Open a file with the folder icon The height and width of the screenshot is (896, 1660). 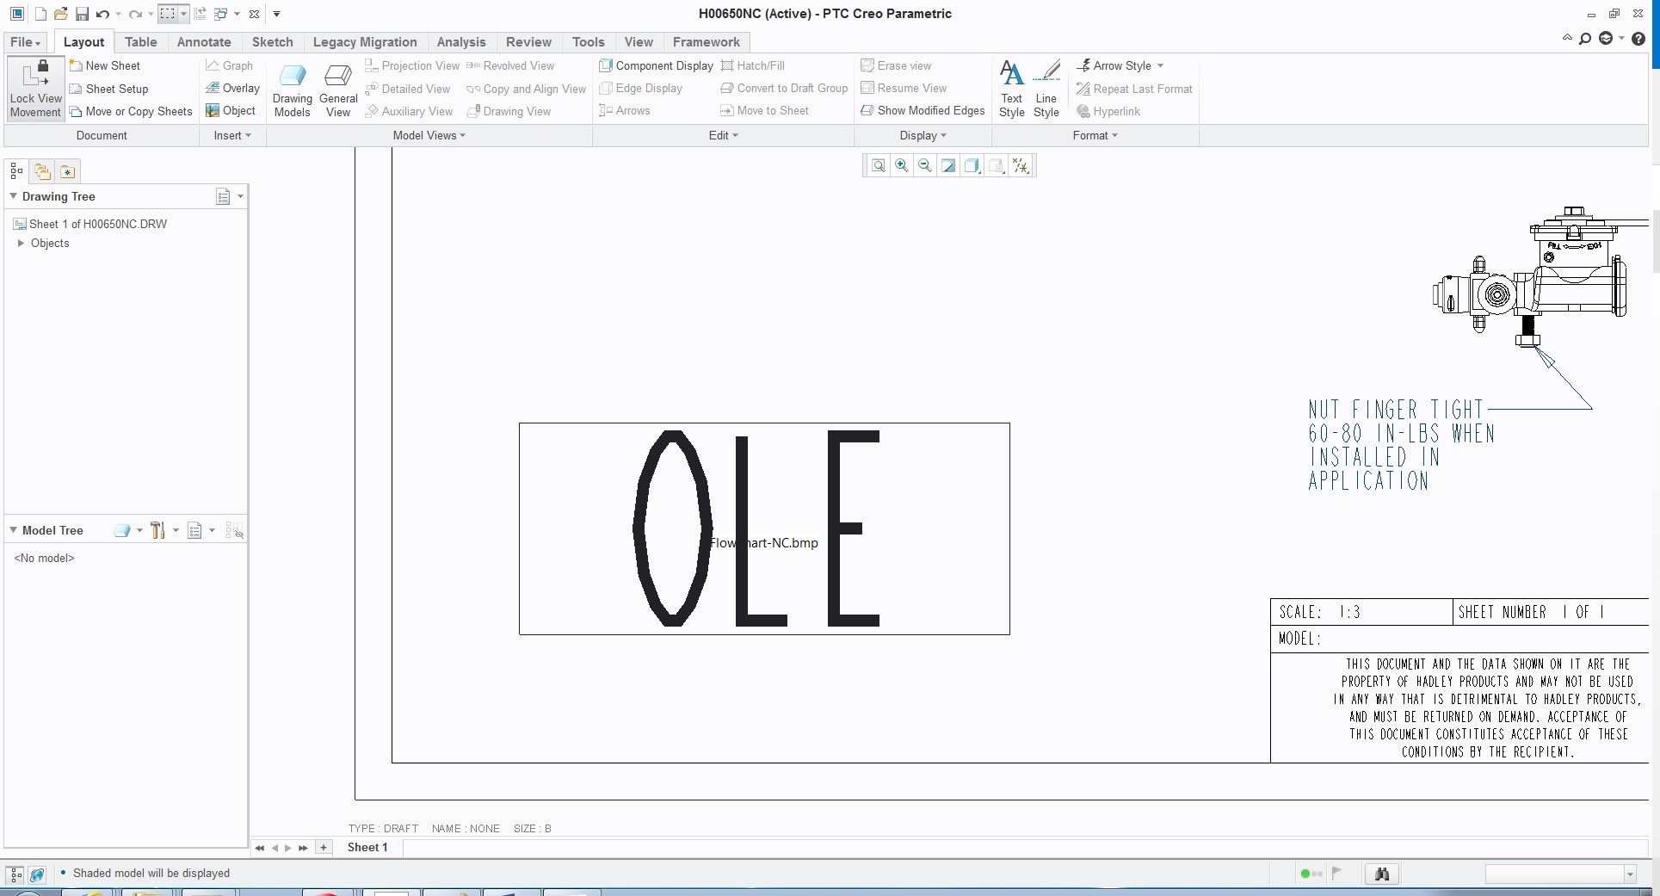point(60,14)
